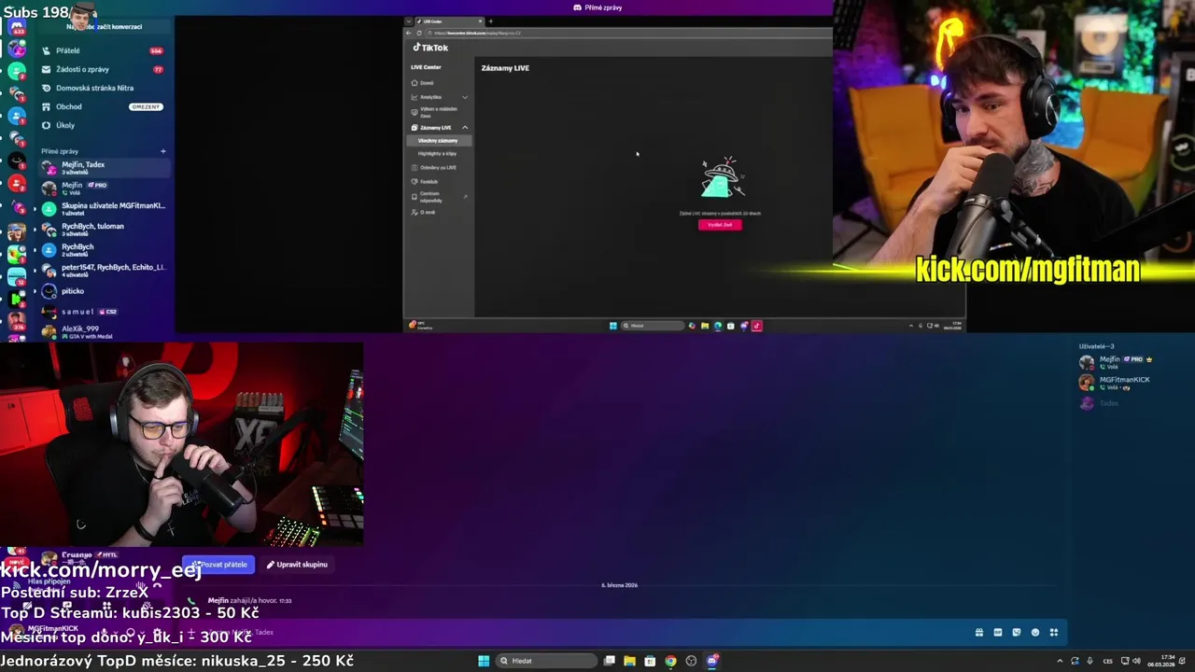
Task: Click microphone icon in system tray
Action: (x=1090, y=661)
